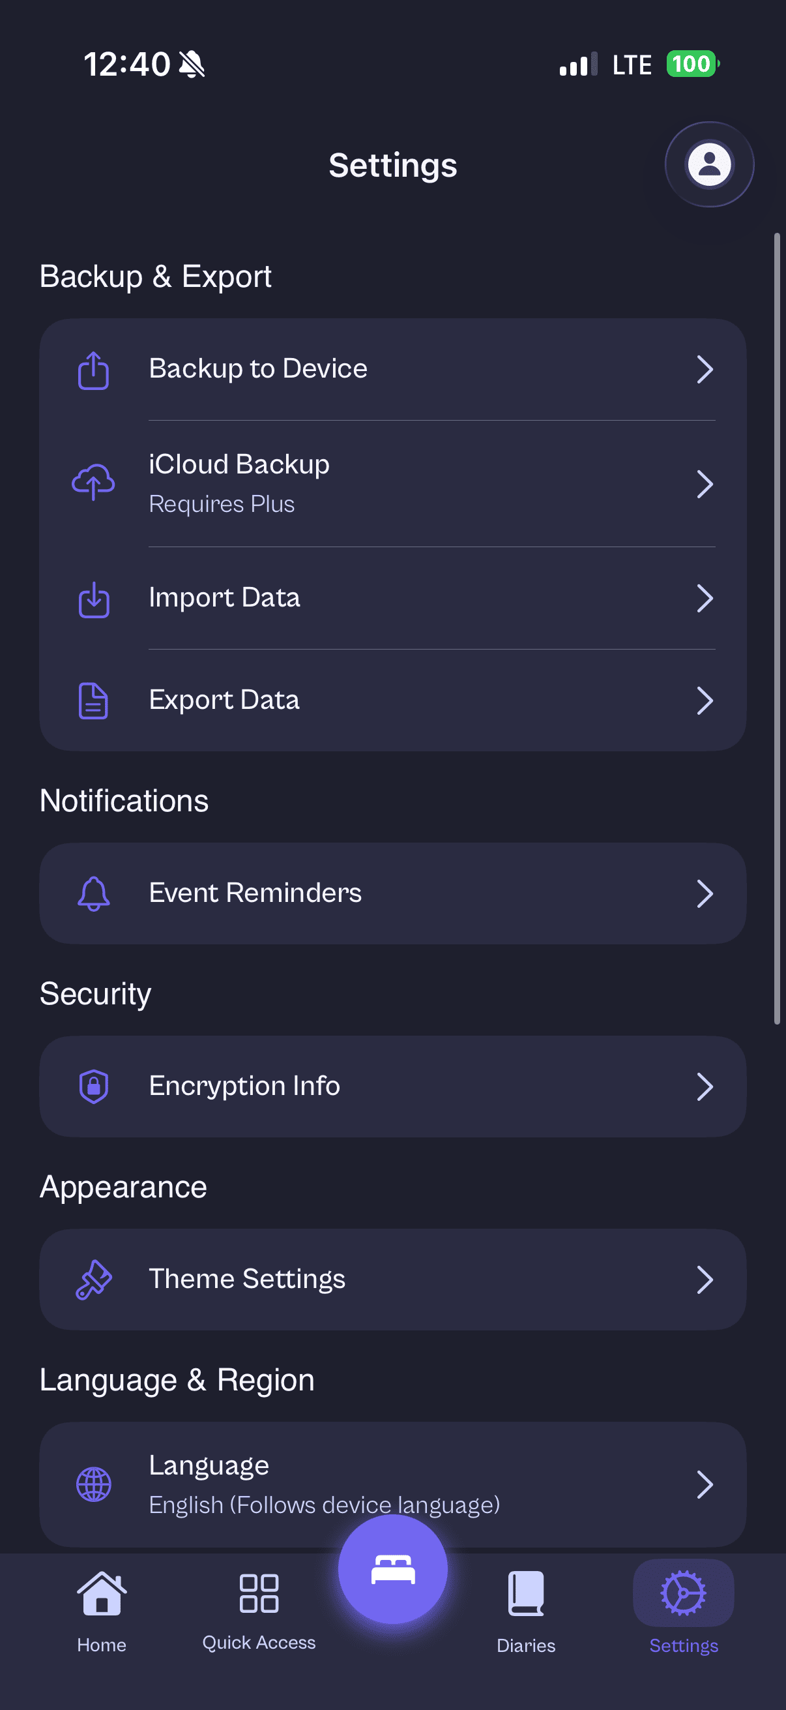This screenshot has height=1710, width=786.
Task: Tap the Theme Settings paintbrush icon
Action: [93, 1279]
